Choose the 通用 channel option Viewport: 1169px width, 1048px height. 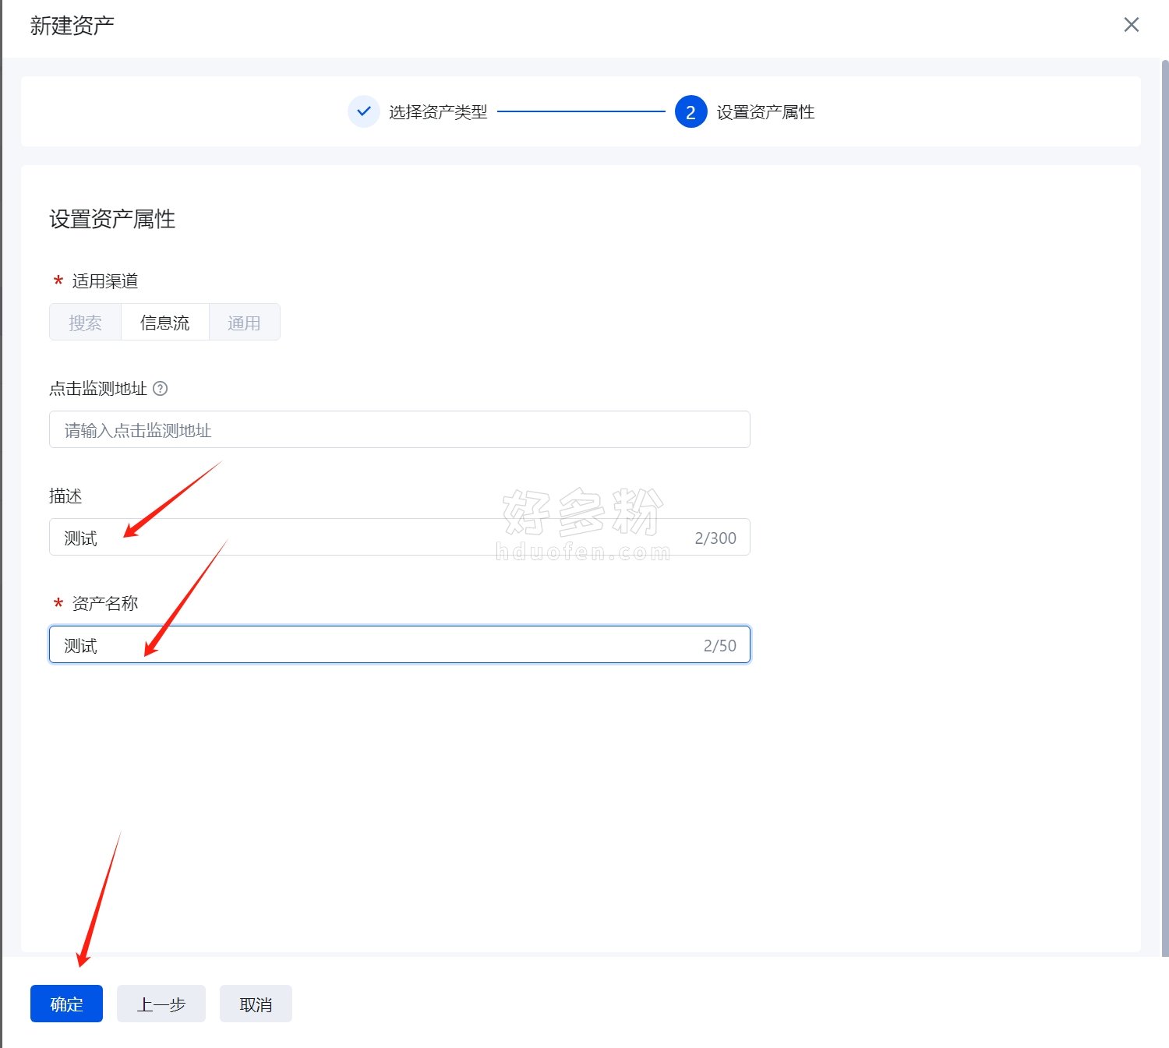click(x=244, y=323)
